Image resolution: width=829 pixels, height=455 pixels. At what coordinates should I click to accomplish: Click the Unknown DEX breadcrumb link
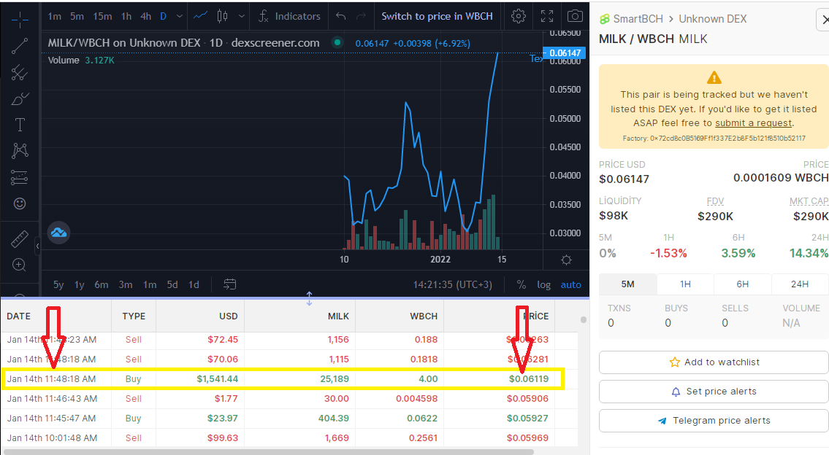tap(713, 19)
